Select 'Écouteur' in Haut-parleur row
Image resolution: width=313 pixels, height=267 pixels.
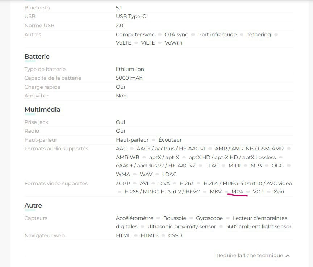tap(170, 140)
